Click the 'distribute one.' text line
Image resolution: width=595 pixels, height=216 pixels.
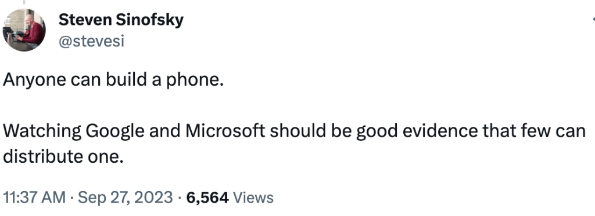pos(63,156)
